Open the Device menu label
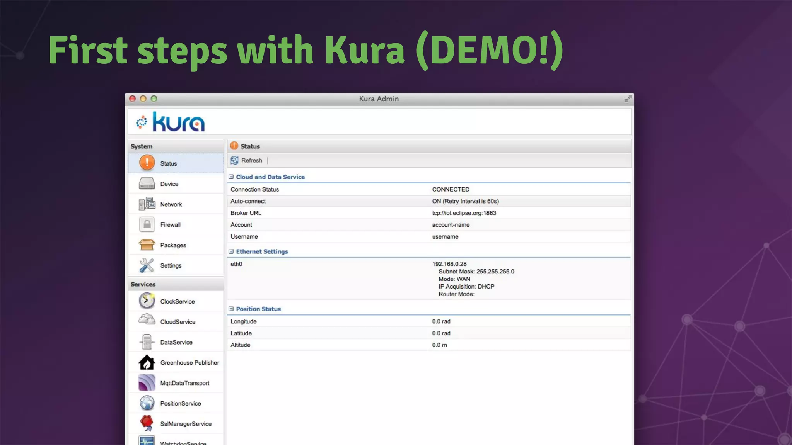792x445 pixels. click(169, 184)
